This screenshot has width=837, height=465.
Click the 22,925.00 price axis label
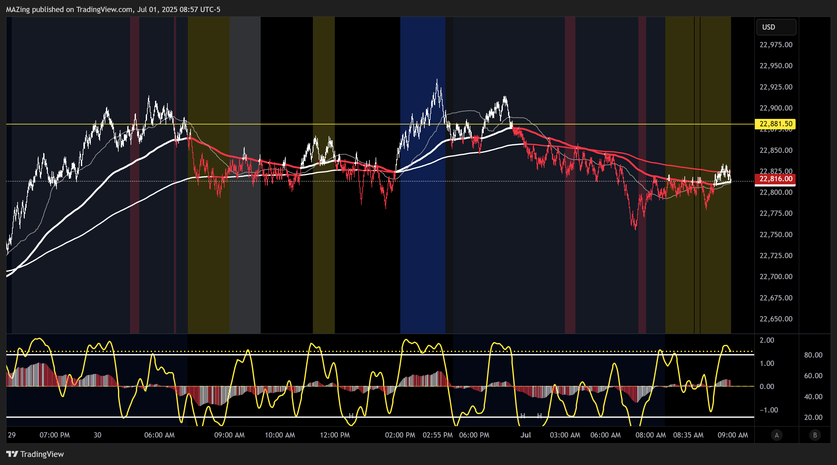(776, 87)
